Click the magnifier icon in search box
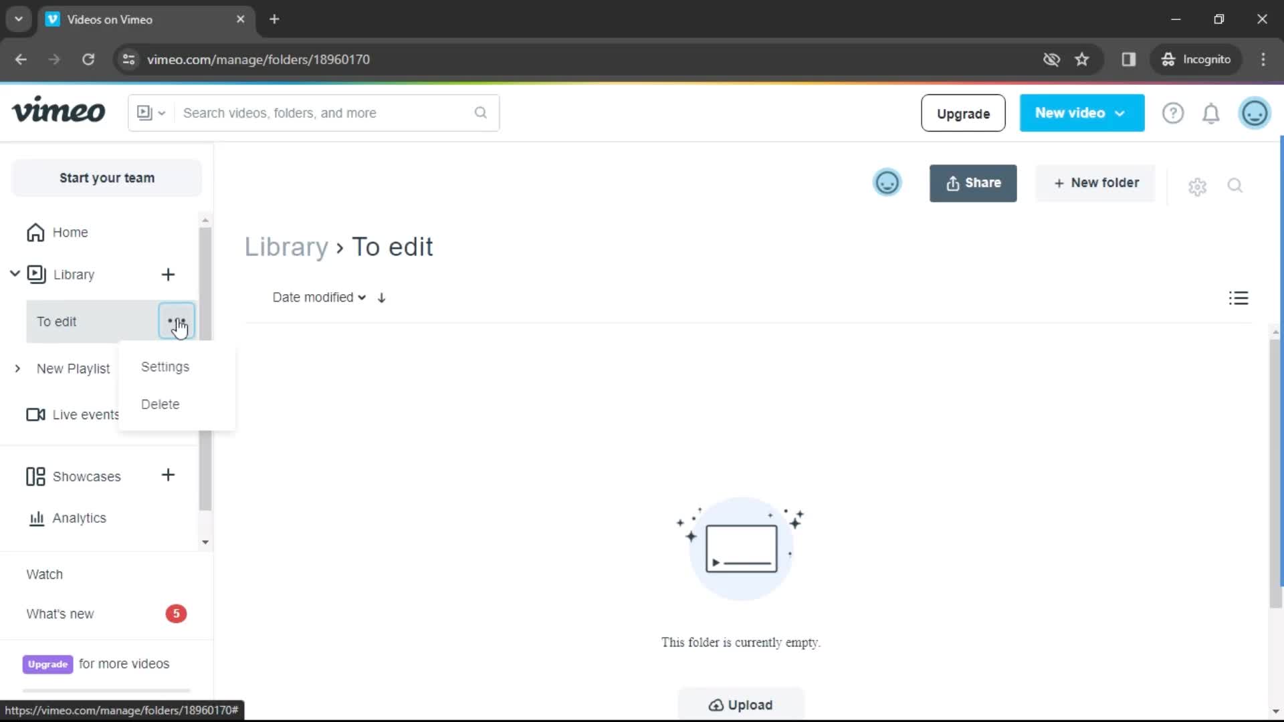Image resolution: width=1284 pixels, height=722 pixels. [x=481, y=113]
